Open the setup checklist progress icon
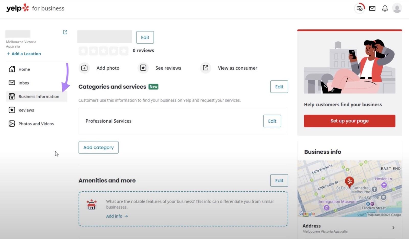Screen dimensions: 409x239 coord(359,8)
